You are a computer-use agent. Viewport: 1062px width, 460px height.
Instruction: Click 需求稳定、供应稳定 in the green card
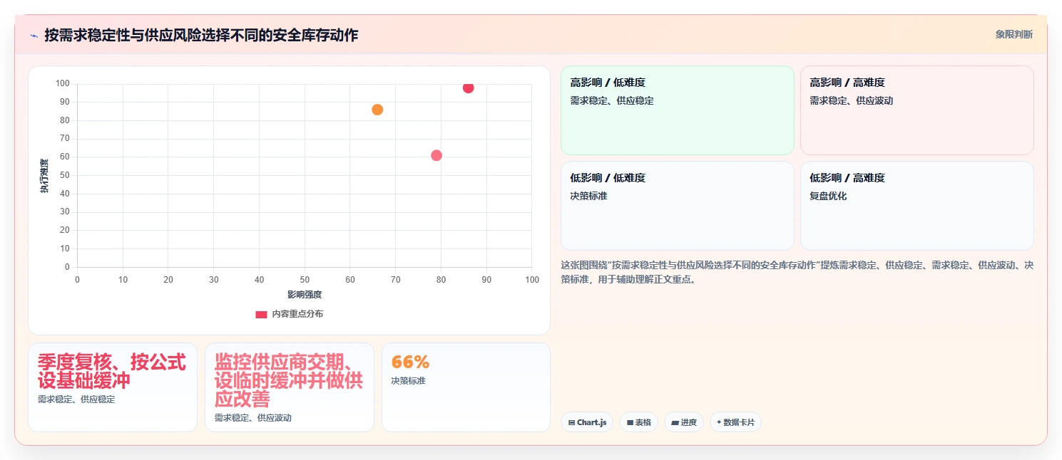[x=612, y=101]
